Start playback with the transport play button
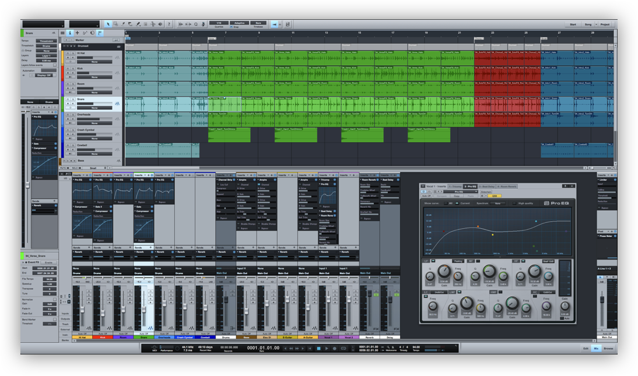Image resolution: width=638 pixels, height=376 pixels. 327,349
